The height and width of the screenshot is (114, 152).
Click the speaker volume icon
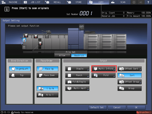141,2
